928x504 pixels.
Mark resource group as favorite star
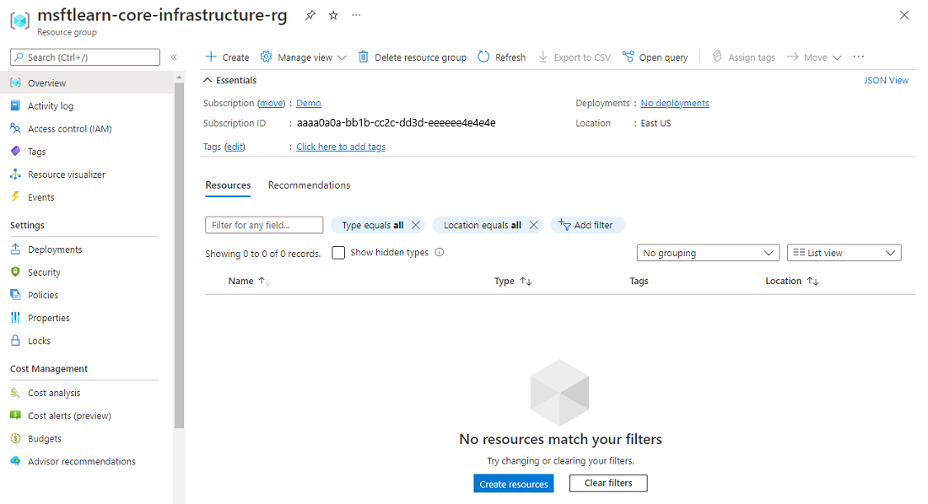[333, 15]
